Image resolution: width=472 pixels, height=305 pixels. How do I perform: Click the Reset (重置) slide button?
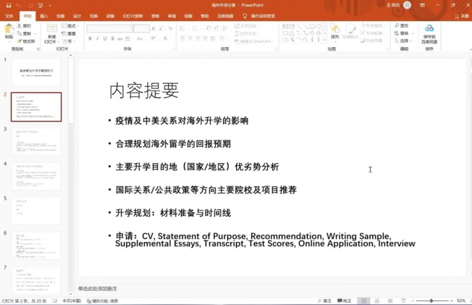click(69, 34)
